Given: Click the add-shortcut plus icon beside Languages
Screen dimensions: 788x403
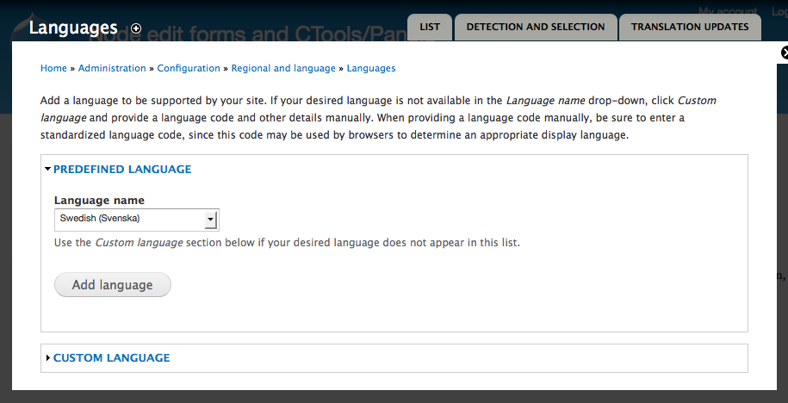Looking at the screenshot, I should click(136, 28).
